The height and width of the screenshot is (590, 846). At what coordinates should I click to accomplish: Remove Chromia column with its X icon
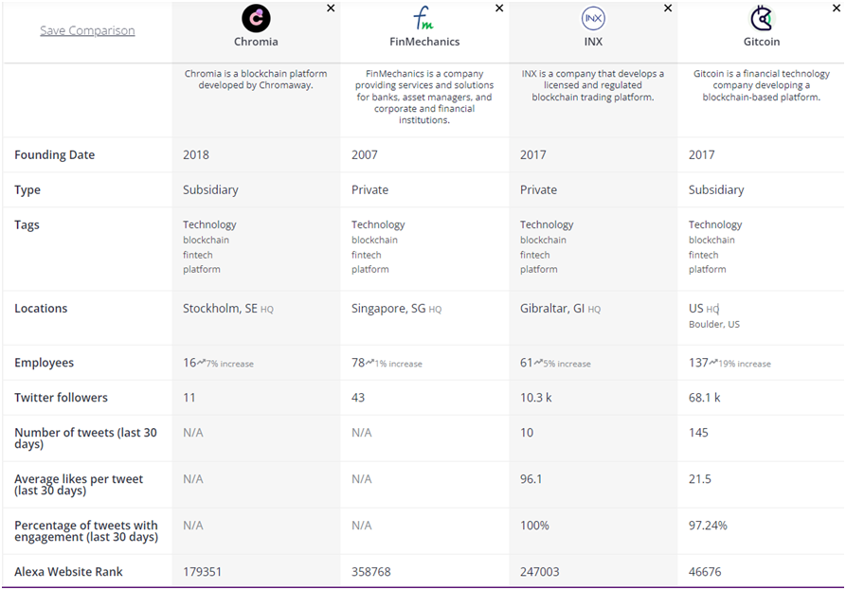[x=331, y=9]
